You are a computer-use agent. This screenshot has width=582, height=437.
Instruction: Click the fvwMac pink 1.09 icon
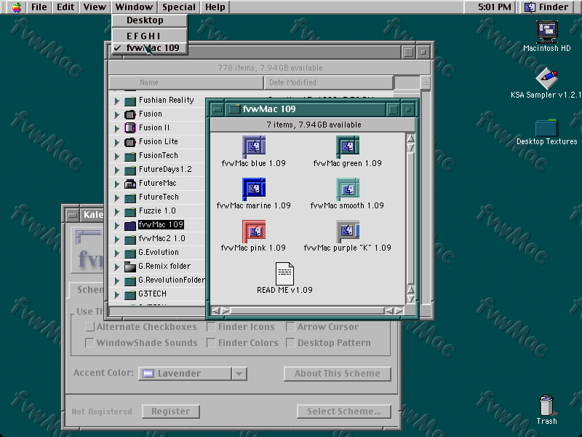(x=254, y=231)
